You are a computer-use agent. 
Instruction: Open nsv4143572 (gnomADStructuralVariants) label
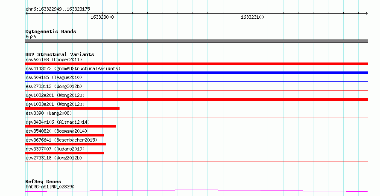tap(73, 68)
